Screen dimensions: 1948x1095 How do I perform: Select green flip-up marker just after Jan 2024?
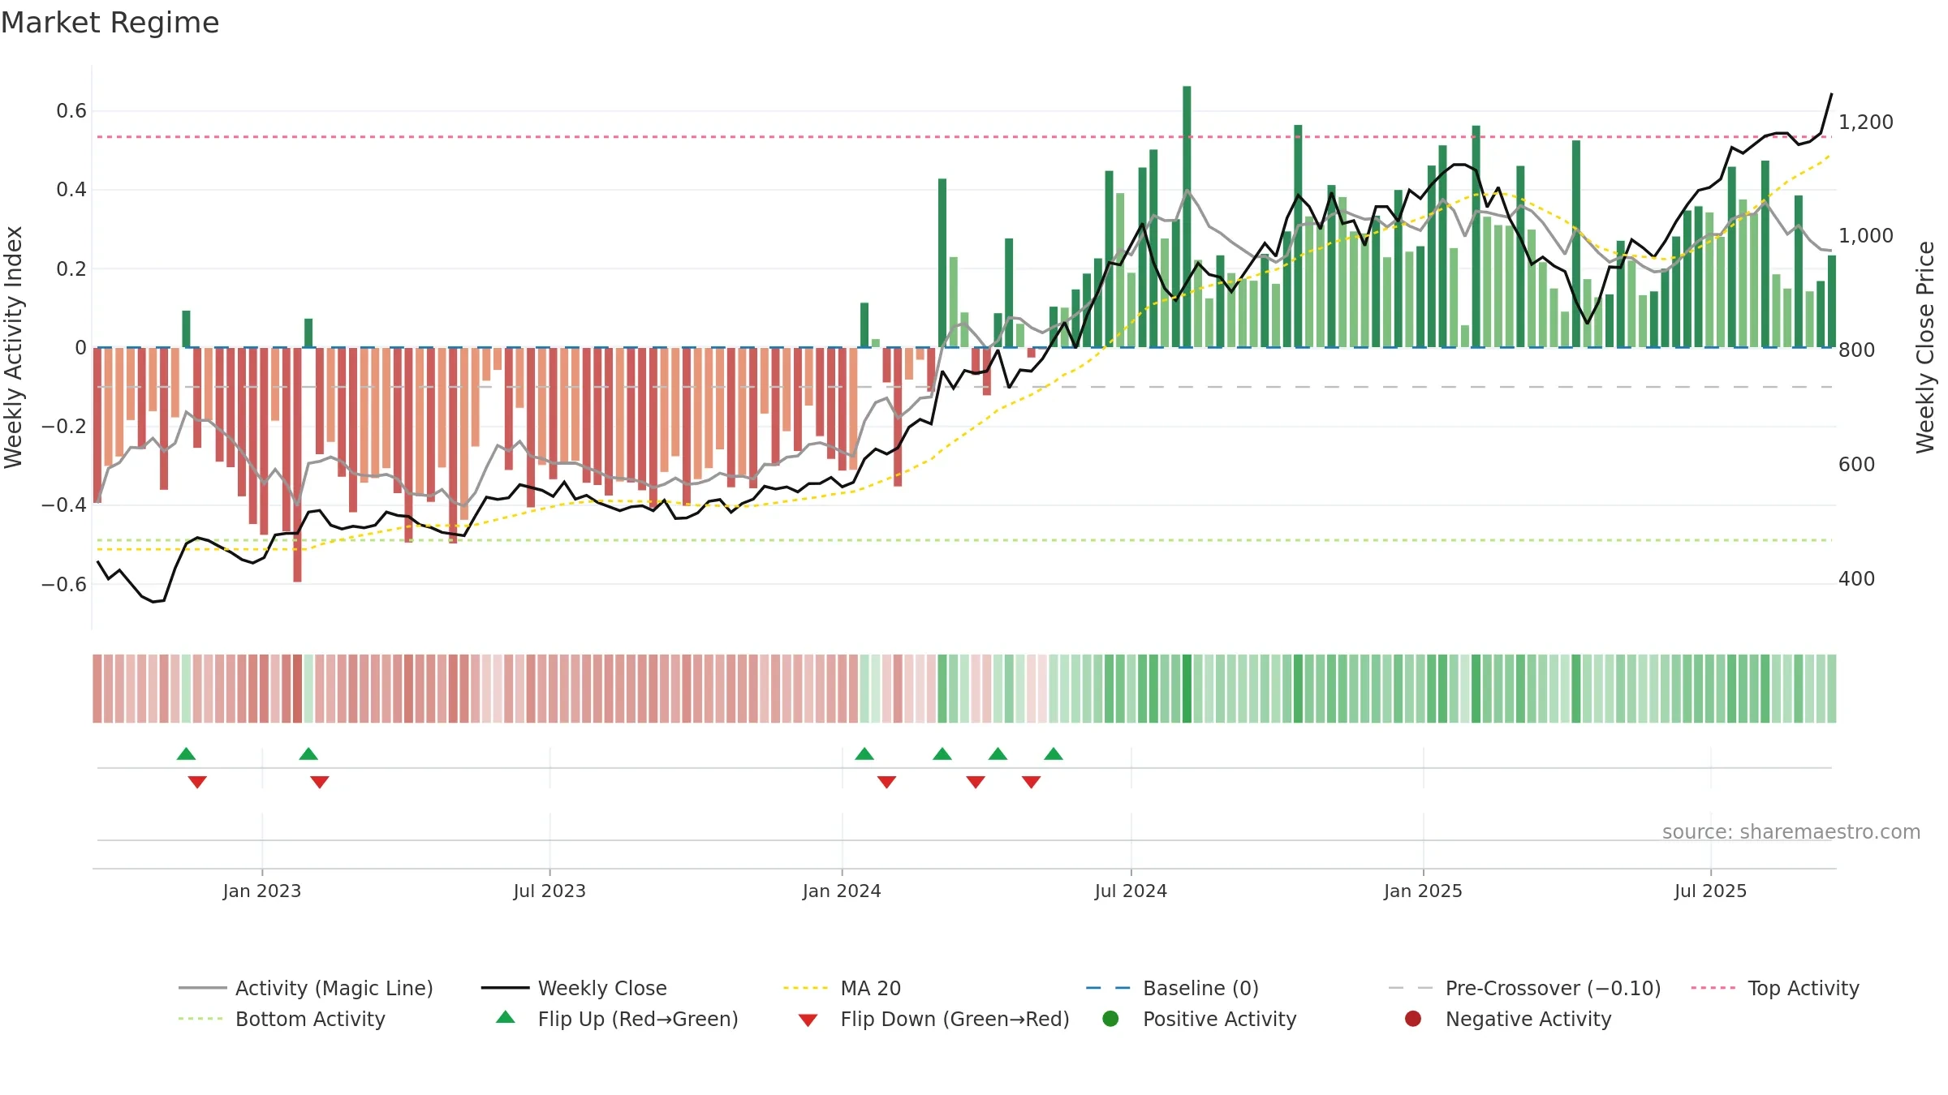864,754
